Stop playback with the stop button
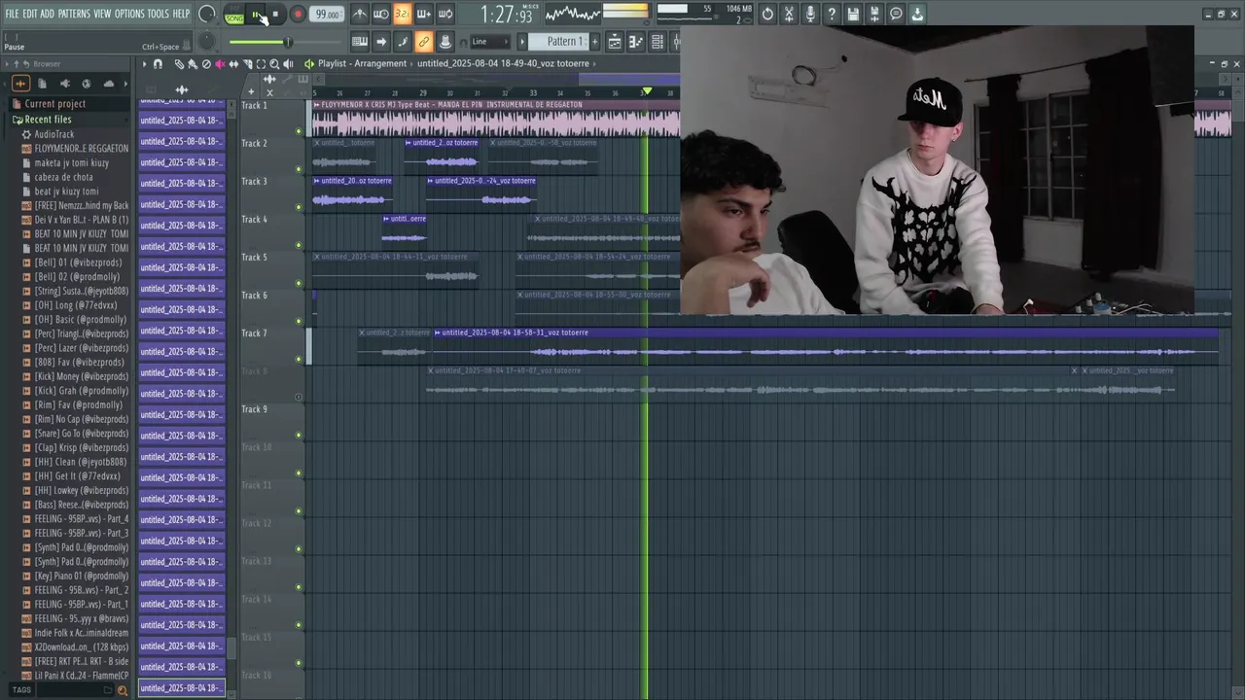This screenshot has width=1245, height=700. coord(275,14)
